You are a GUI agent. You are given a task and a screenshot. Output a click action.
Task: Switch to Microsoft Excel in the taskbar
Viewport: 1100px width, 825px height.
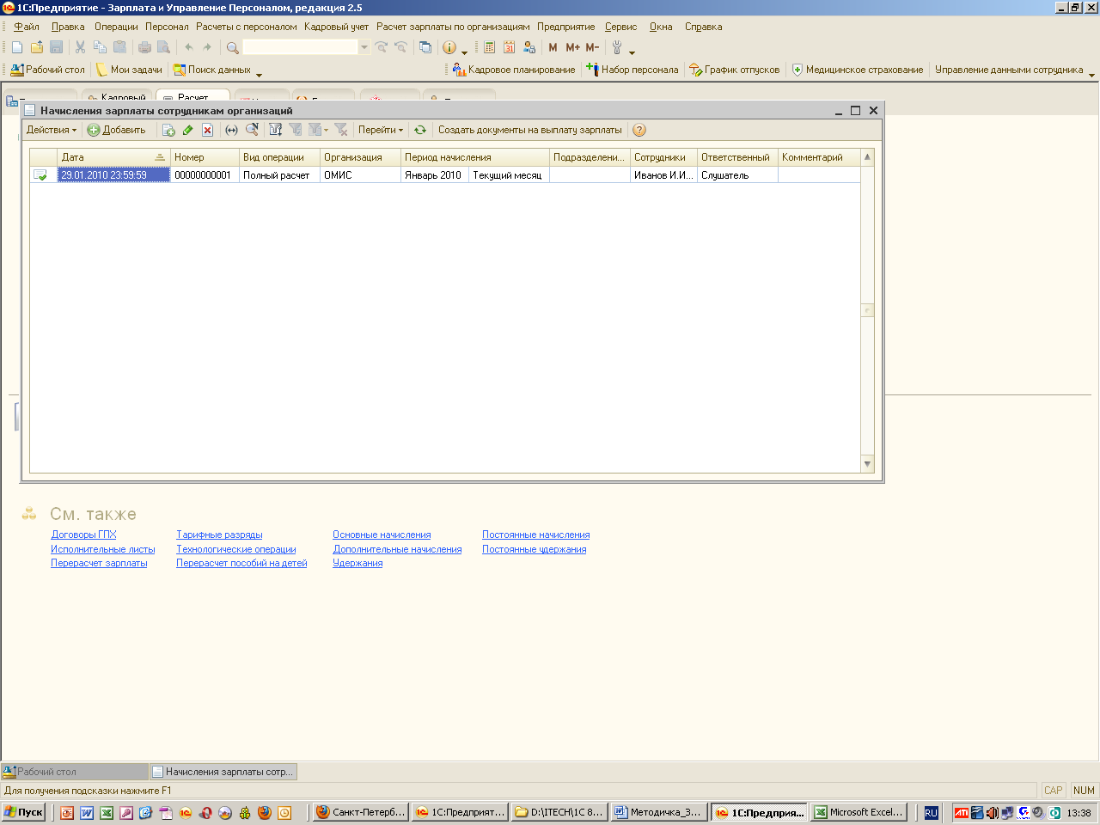[859, 812]
